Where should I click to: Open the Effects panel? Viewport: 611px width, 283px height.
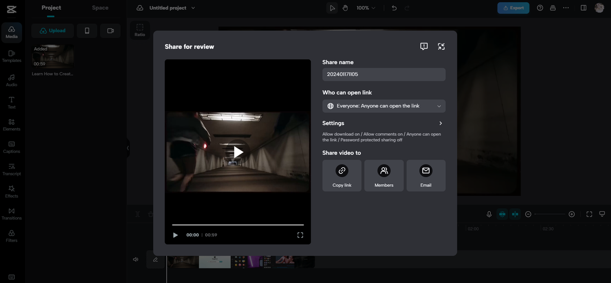[11, 192]
